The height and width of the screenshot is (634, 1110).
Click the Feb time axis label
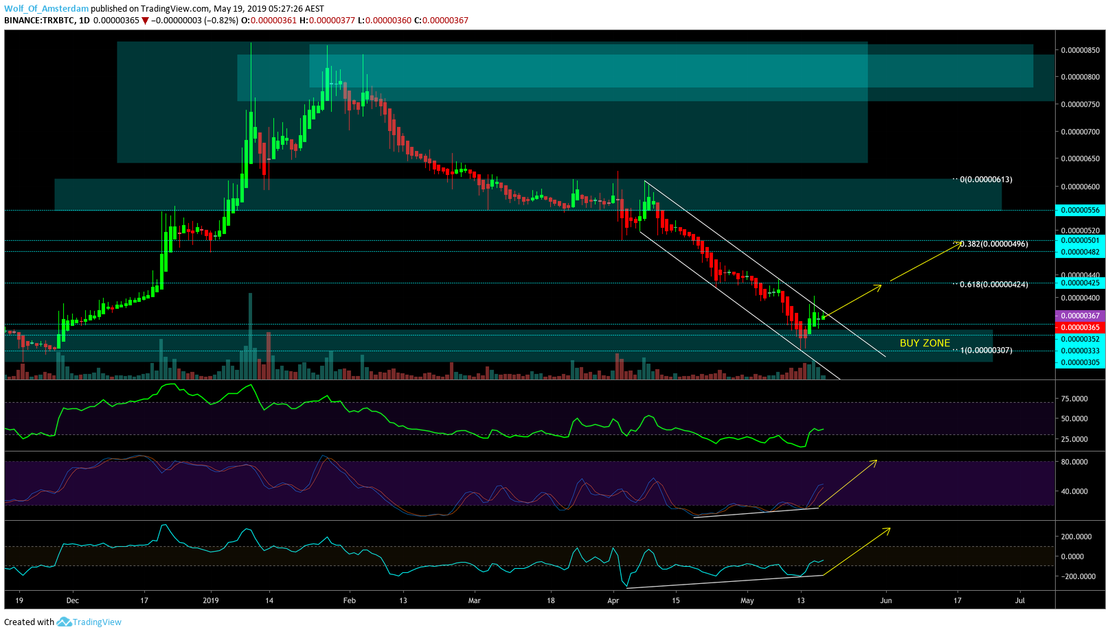coord(350,600)
